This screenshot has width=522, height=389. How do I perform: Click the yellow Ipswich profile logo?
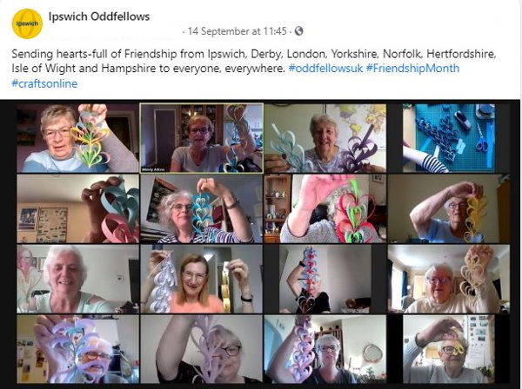pos(27,24)
